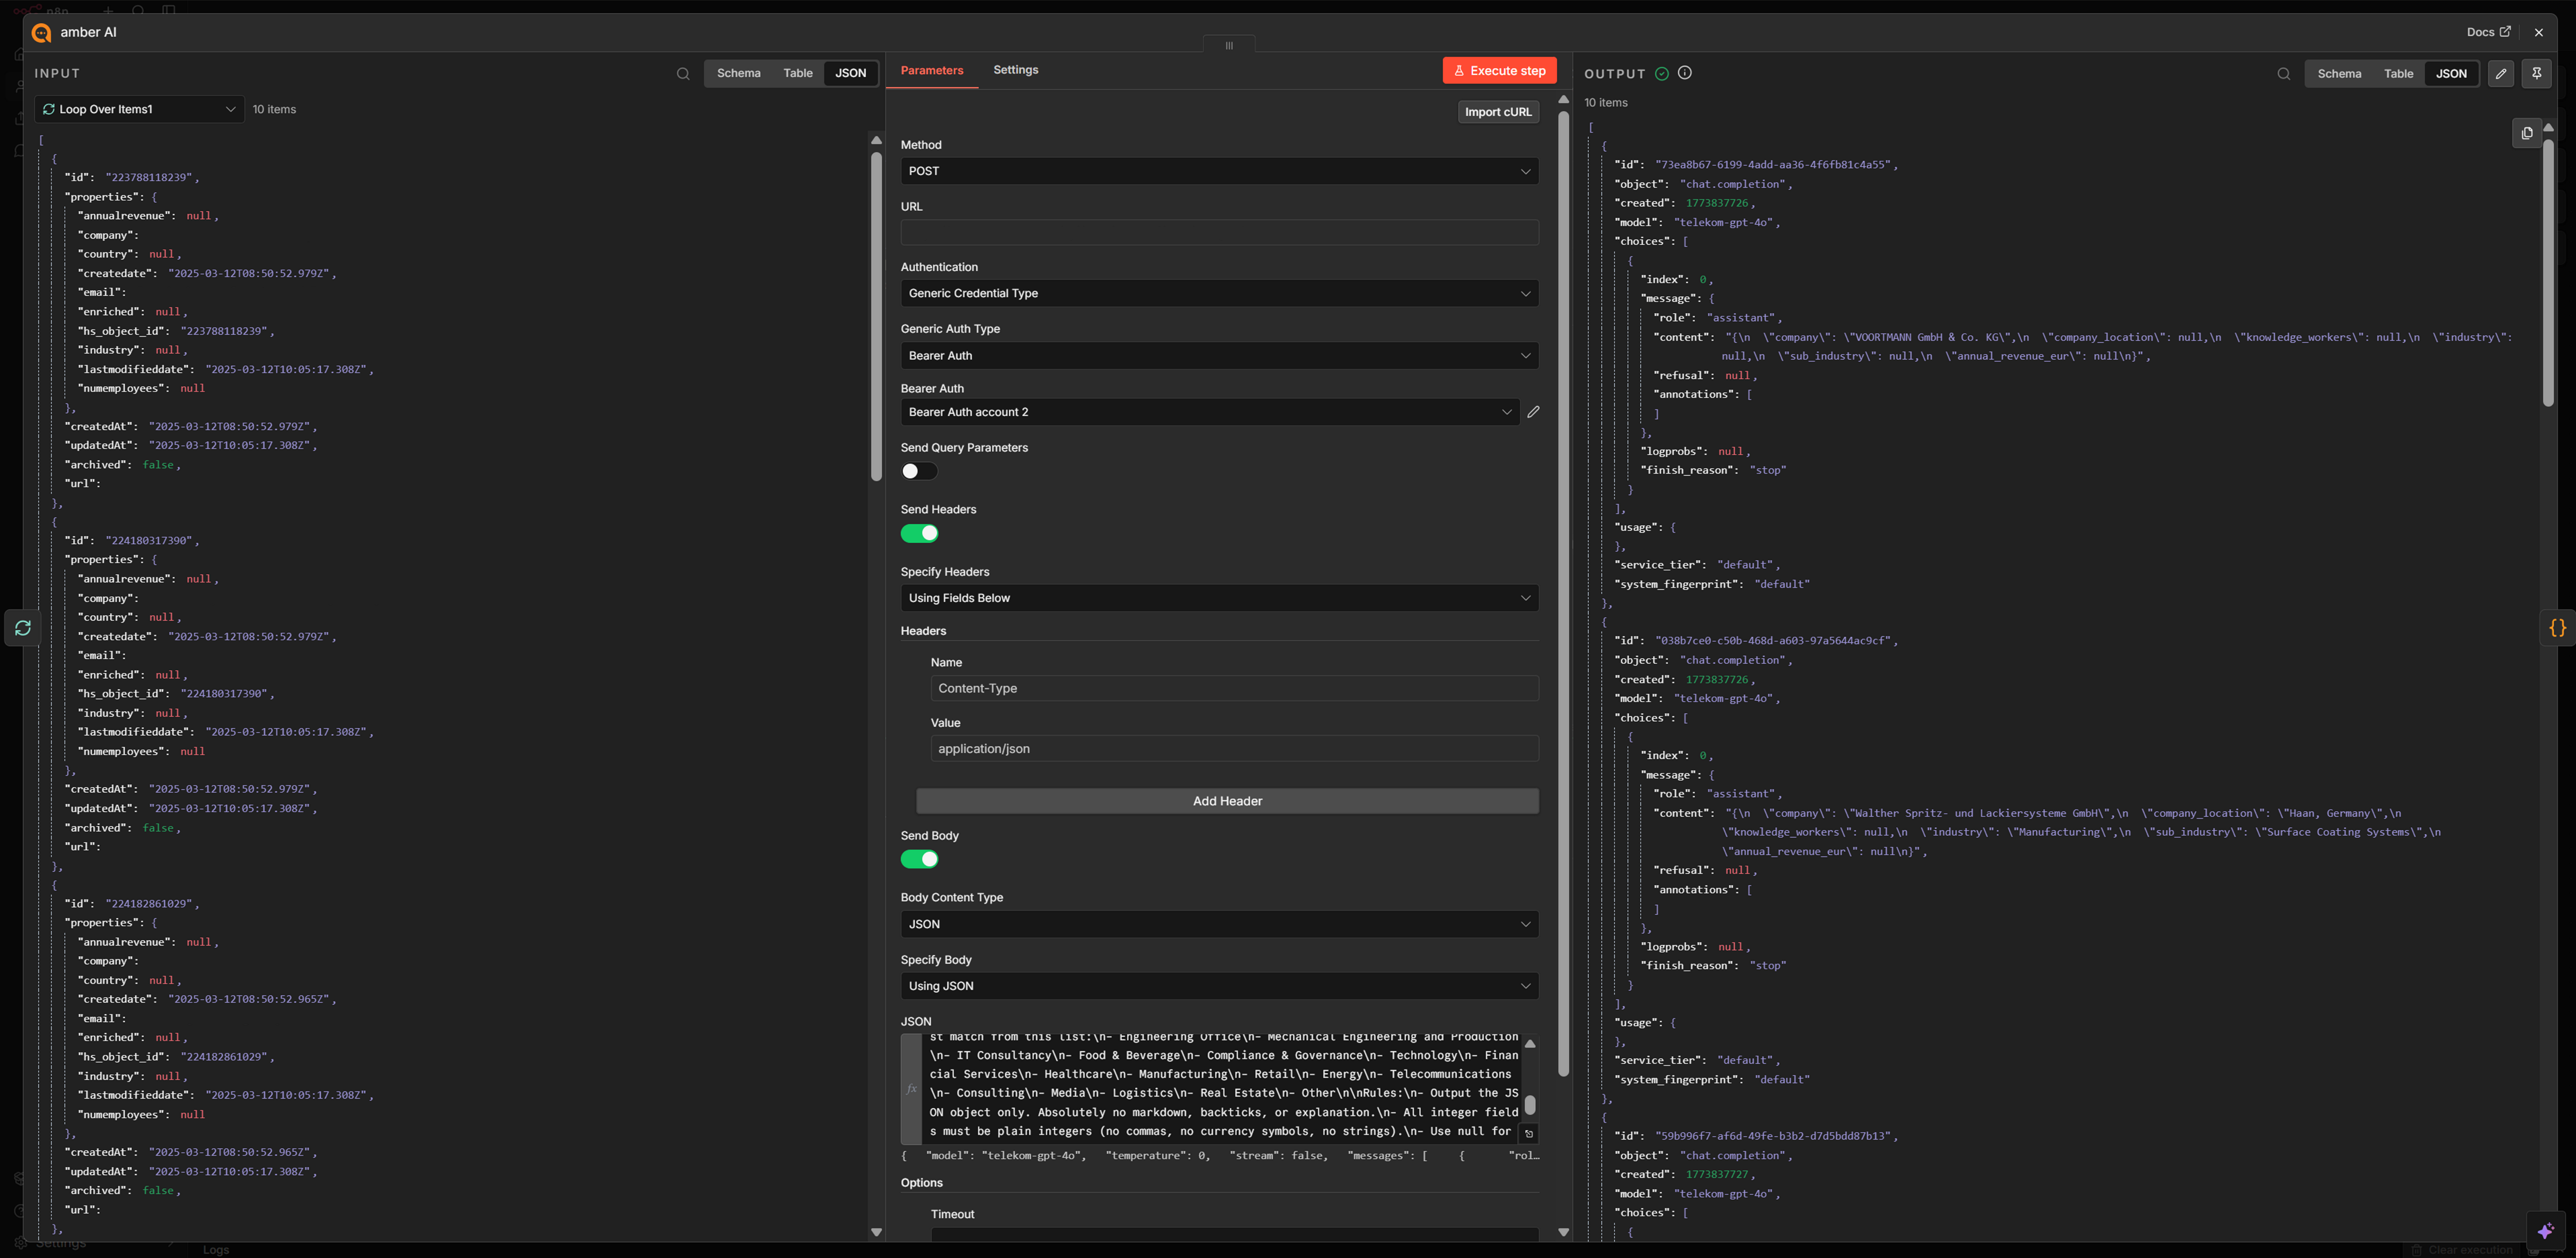
Task: Click the edit output pencil icon
Action: pyautogui.click(x=2501, y=74)
